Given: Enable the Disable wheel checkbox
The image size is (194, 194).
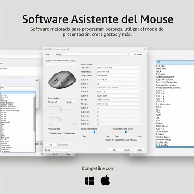Looking at the screenshot, I should 64,133.
